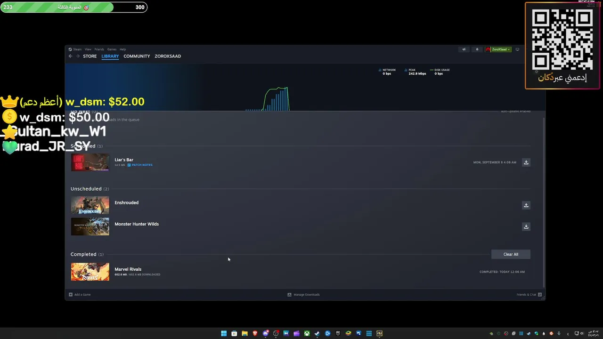Launch Brave browser from taskbar

click(x=255, y=333)
